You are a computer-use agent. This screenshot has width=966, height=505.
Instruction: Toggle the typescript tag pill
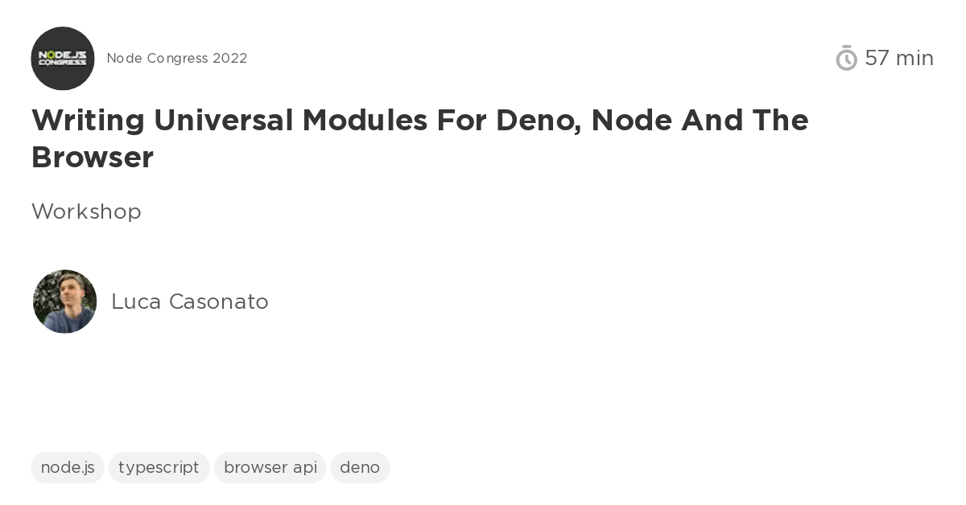click(159, 467)
